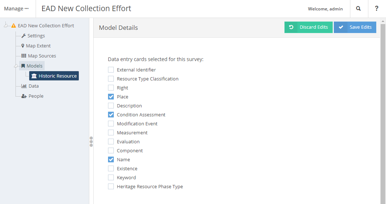386x204 pixels.
Task: Open the Manage dropdown menu
Action: pos(16,9)
